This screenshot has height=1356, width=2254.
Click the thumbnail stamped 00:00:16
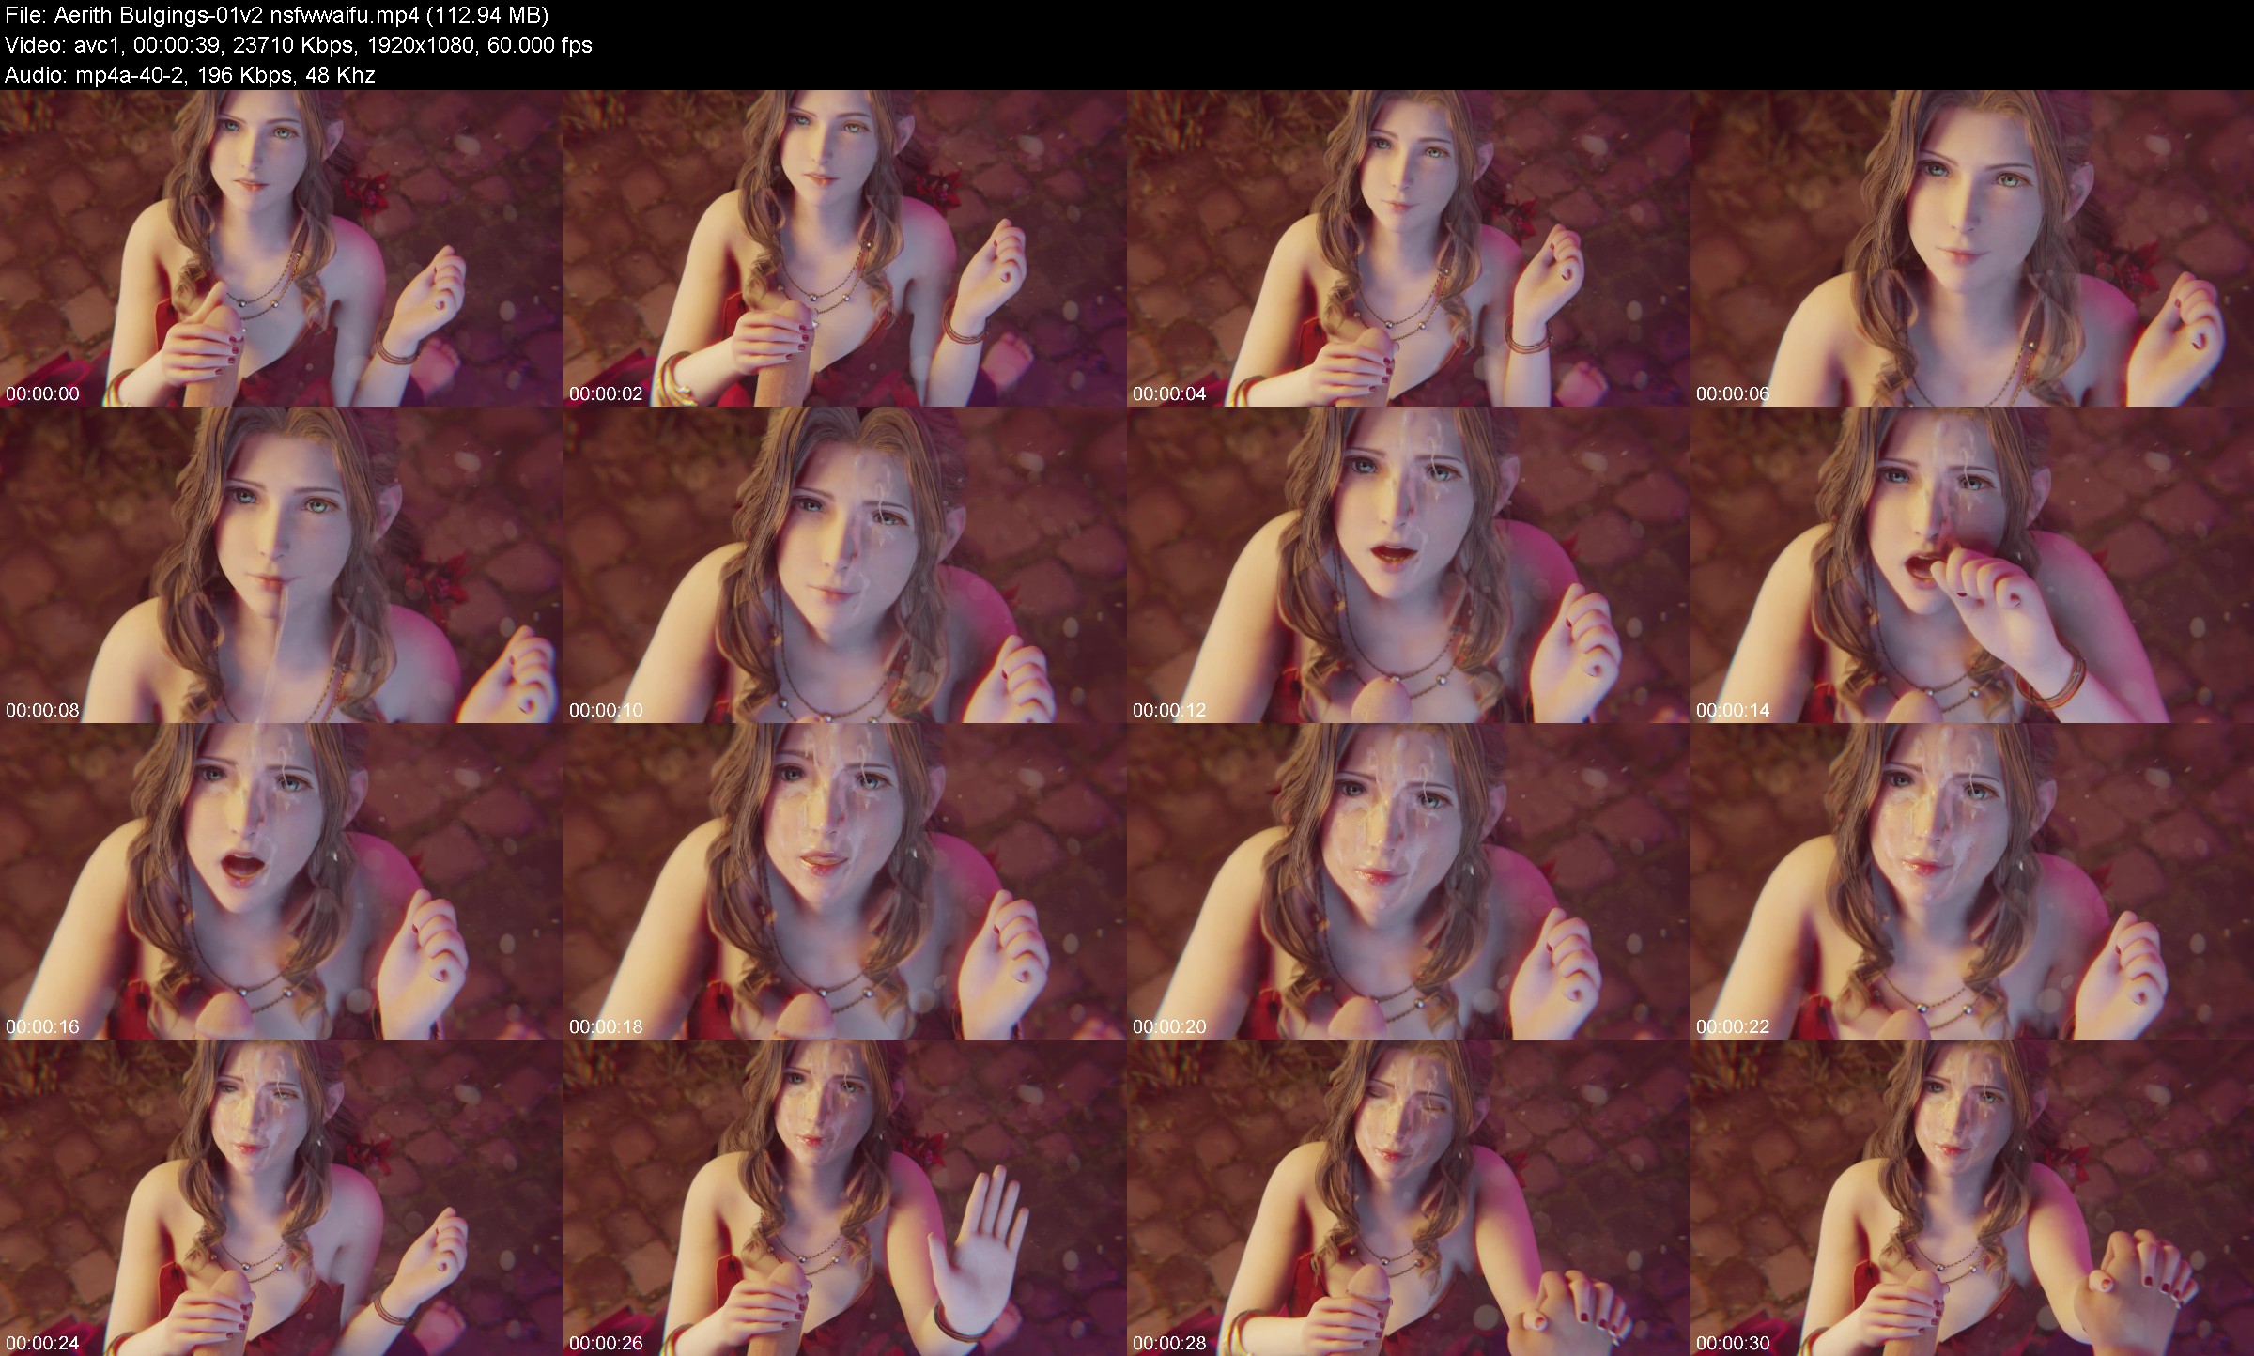[x=282, y=881]
